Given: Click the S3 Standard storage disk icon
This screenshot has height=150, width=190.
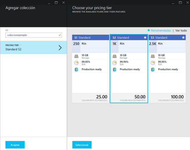Looking at the screenshot, I should click(153, 56).
